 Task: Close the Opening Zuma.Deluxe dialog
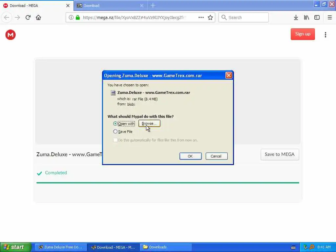pos(229,75)
